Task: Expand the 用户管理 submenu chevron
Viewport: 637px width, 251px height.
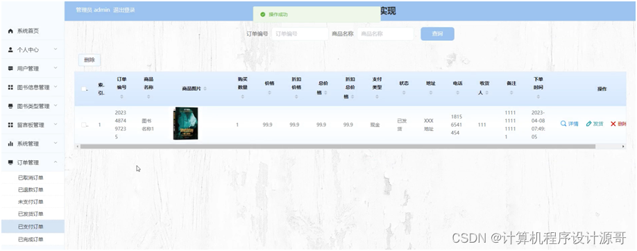Action: point(56,68)
